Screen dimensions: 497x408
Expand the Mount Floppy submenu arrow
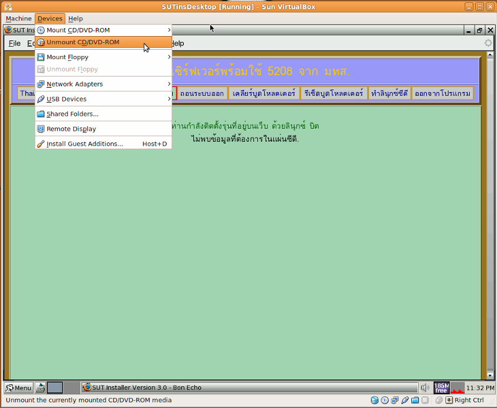(x=169, y=57)
